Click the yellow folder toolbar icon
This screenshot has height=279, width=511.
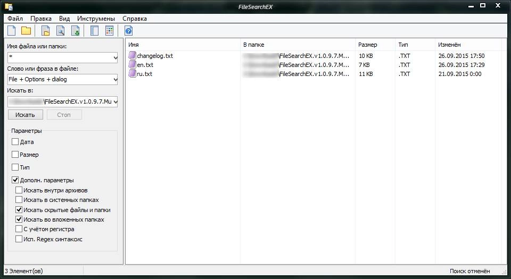(x=26, y=31)
